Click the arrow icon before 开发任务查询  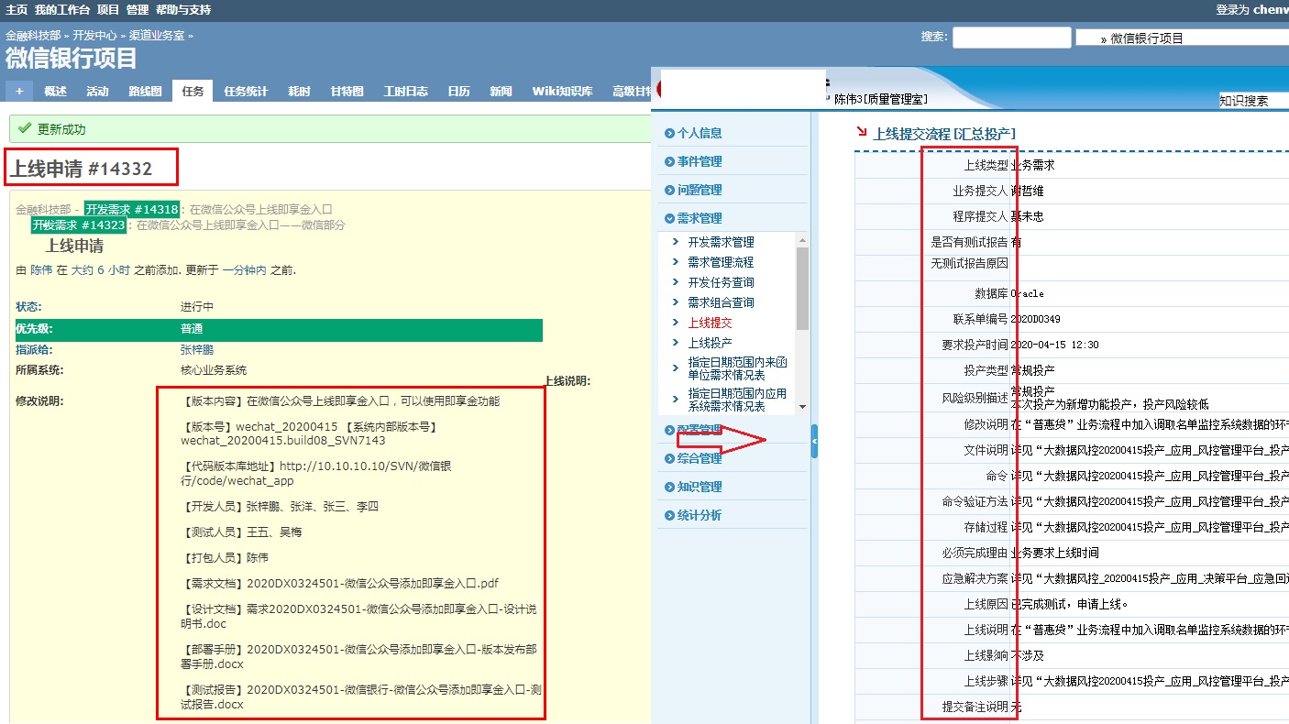[676, 282]
